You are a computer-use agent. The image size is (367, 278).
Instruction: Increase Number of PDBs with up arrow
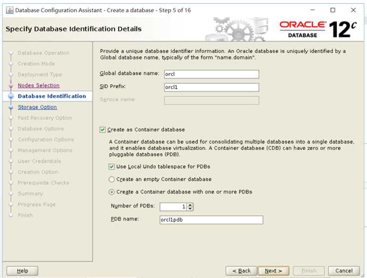(x=190, y=205)
